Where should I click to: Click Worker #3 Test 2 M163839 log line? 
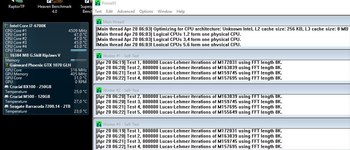pyautogui.click(x=189, y=136)
